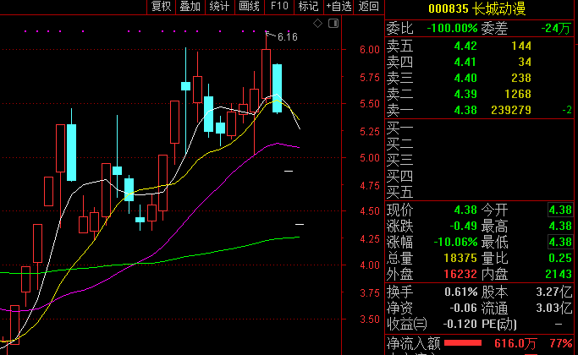Screen dimensions: 578x355
Task: Click the 3.50 price axis label
Action: pyautogui.click(x=370, y=319)
